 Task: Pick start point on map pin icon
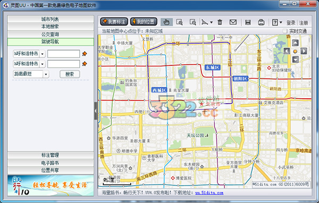[85, 54]
